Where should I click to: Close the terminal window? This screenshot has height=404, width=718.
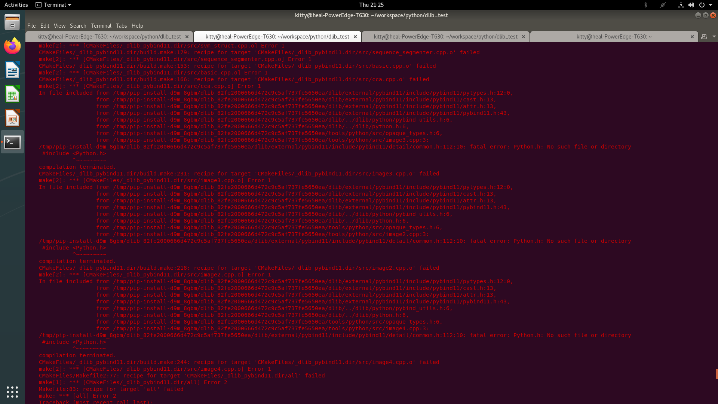(x=713, y=15)
